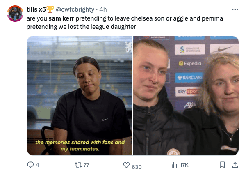Like the tweet with the heart icon

[x=127, y=165]
